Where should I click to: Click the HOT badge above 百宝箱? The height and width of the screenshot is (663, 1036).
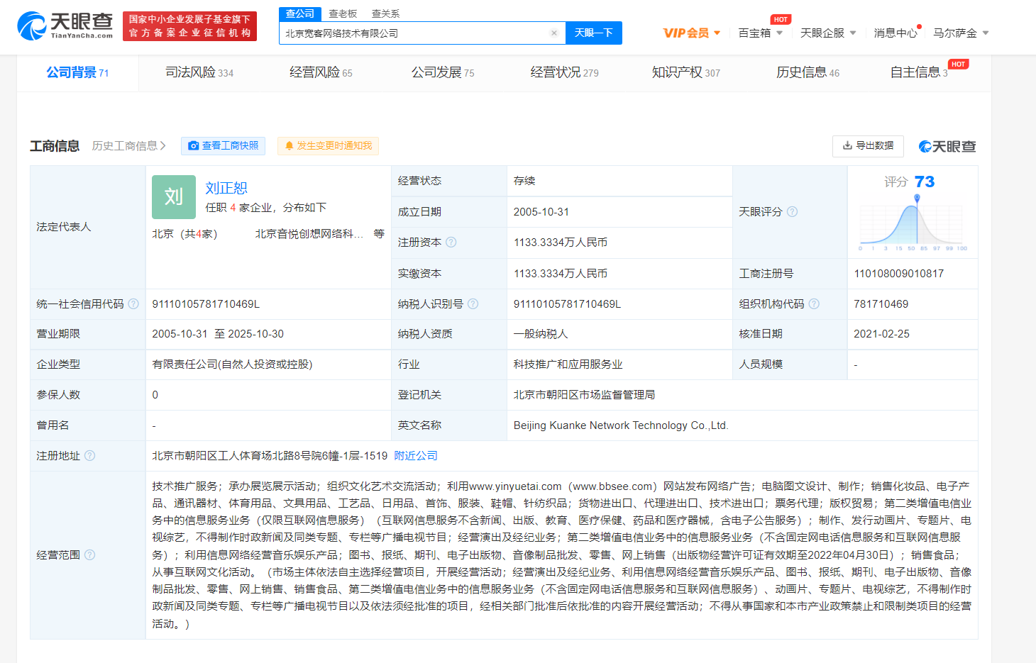tap(781, 20)
